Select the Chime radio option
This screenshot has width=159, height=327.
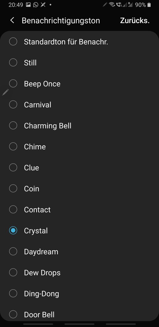coord(13,147)
